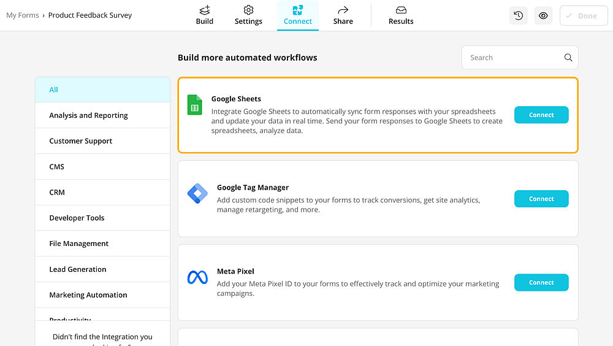Connect Google Sheets integration

tap(541, 115)
